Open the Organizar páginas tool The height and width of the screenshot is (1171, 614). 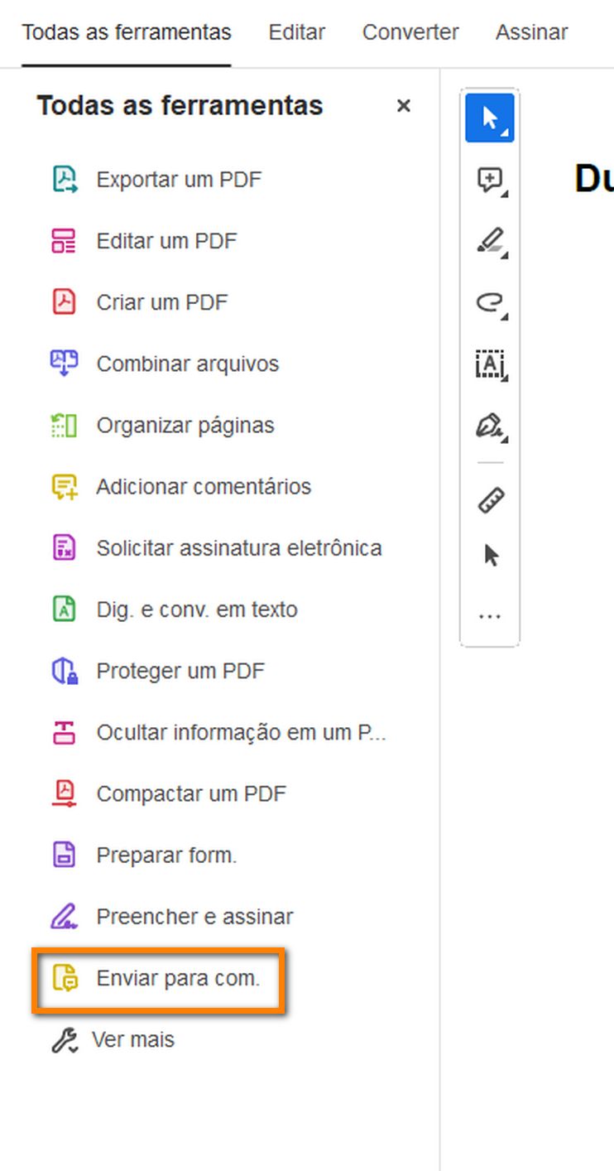coord(184,425)
